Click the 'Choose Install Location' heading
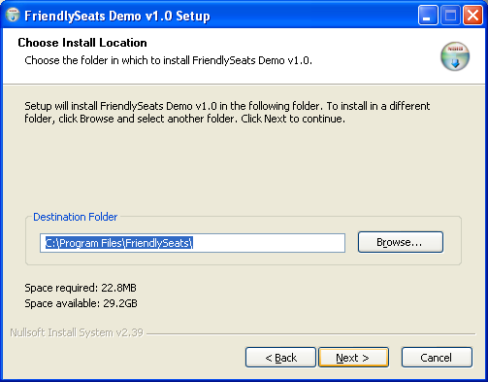The image size is (488, 382). (x=82, y=43)
